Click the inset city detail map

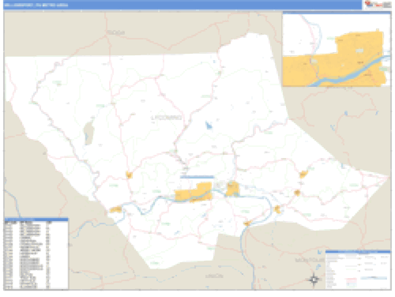(337, 49)
